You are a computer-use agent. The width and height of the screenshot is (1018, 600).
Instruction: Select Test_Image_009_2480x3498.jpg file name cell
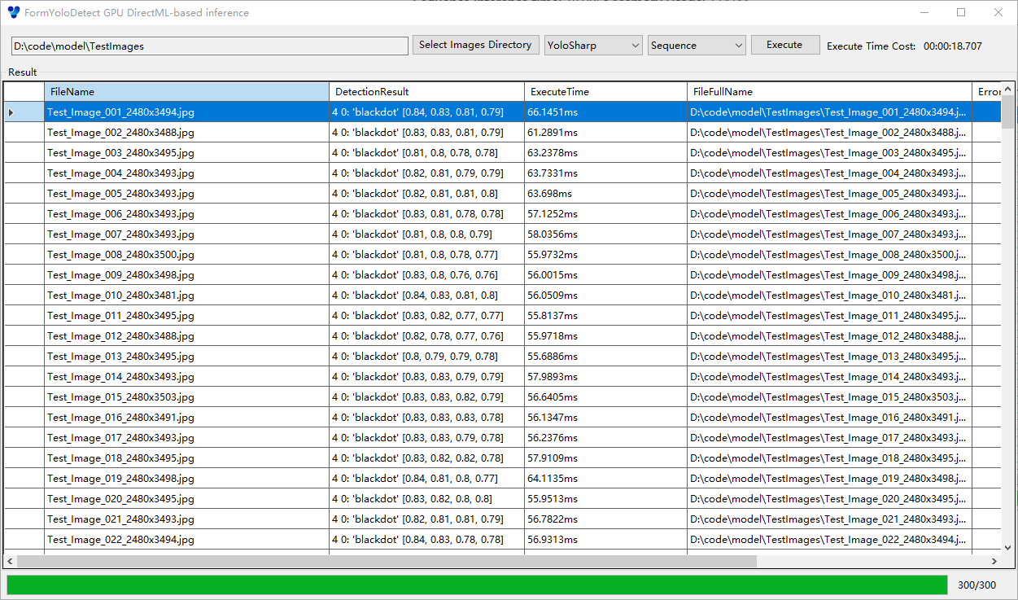[x=186, y=275]
